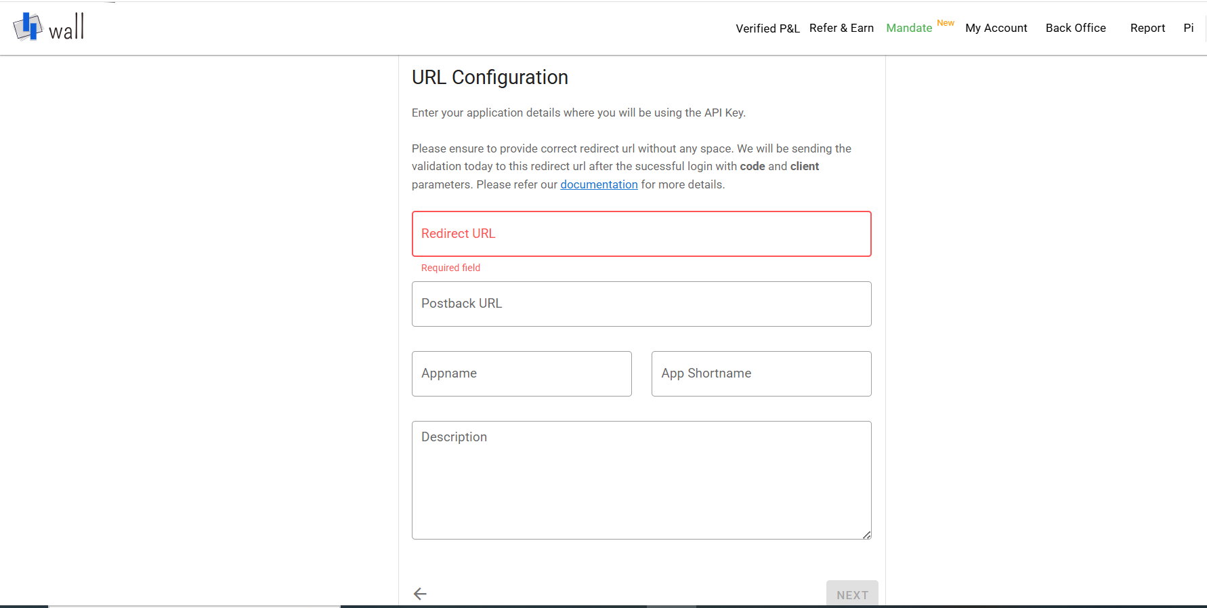Image resolution: width=1207 pixels, height=608 pixels.
Task: Open the Back Office menu
Action: click(x=1076, y=28)
